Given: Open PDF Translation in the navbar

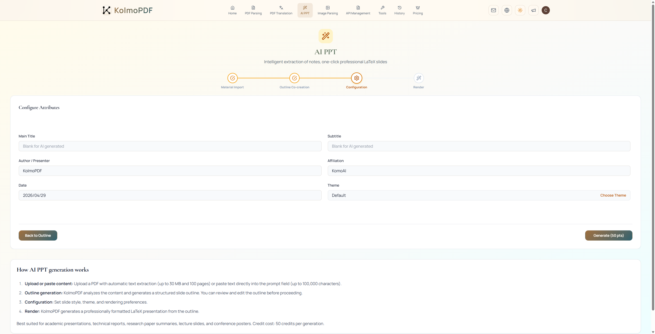Looking at the screenshot, I should pyautogui.click(x=281, y=10).
